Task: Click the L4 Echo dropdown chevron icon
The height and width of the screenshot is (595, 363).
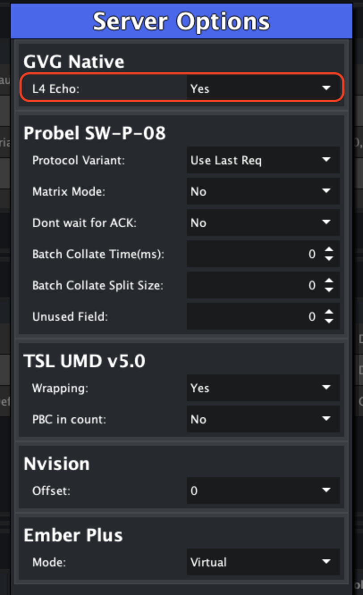Action: (x=327, y=88)
